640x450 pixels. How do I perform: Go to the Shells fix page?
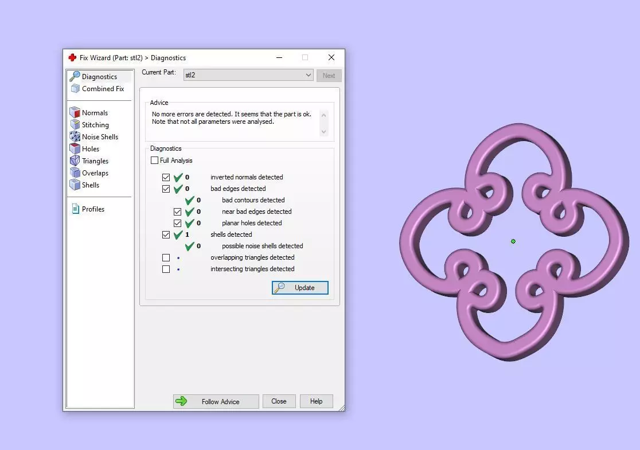click(x=91, y=185)
